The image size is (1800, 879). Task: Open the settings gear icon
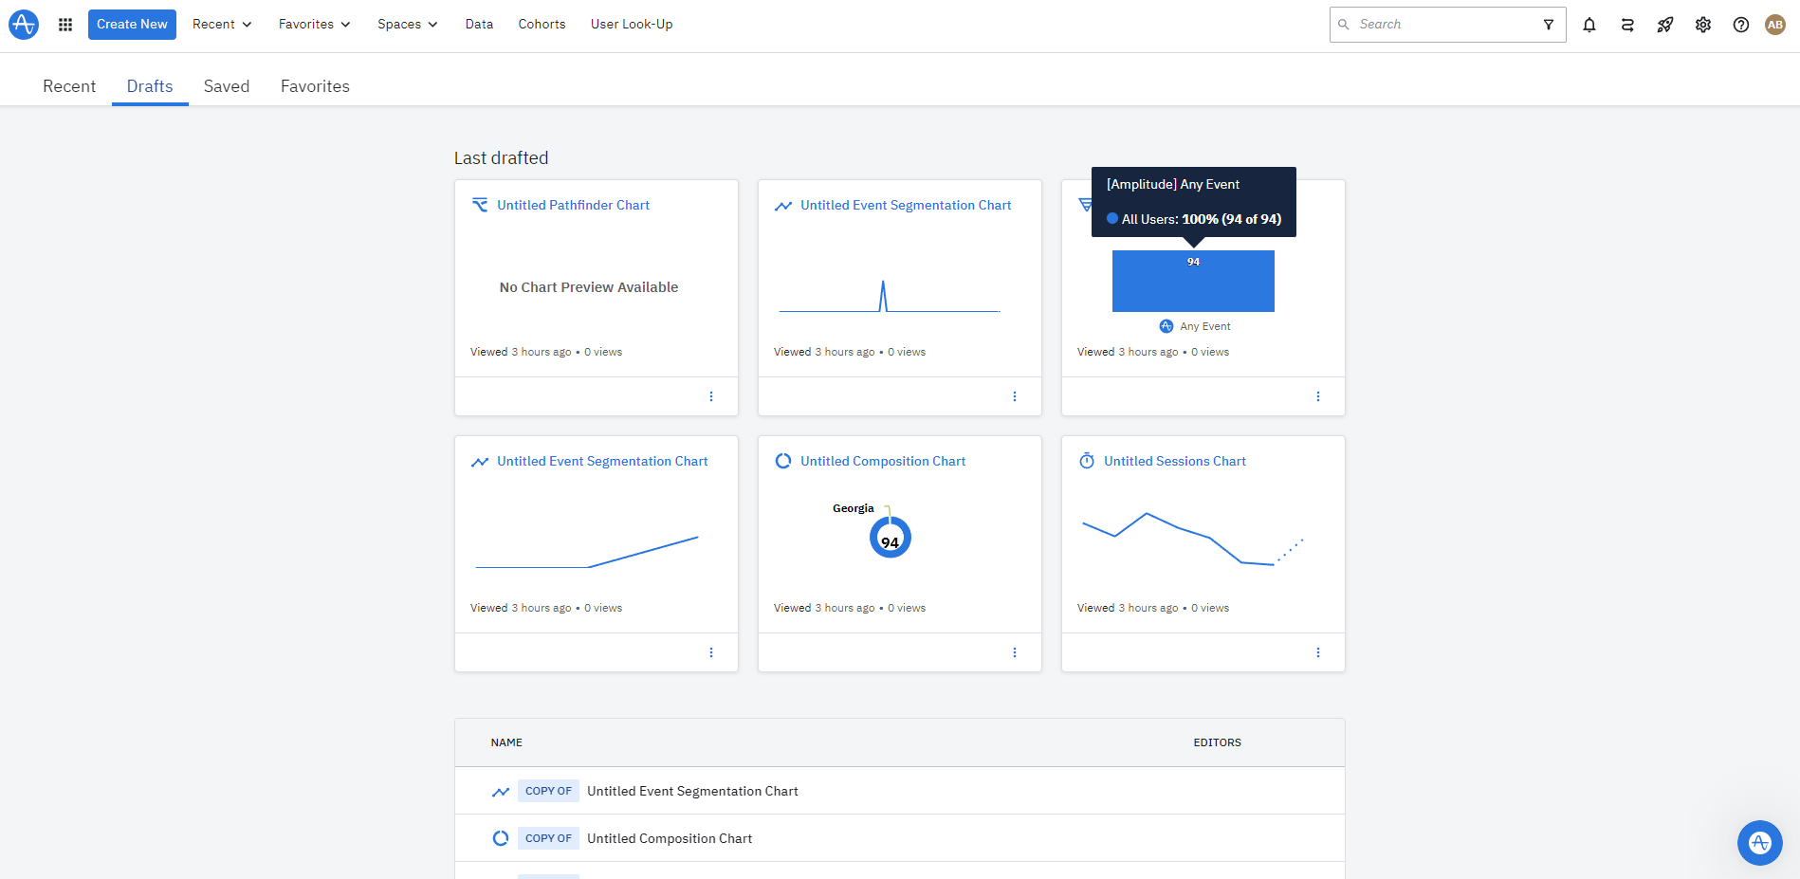tap(1703, 25)
